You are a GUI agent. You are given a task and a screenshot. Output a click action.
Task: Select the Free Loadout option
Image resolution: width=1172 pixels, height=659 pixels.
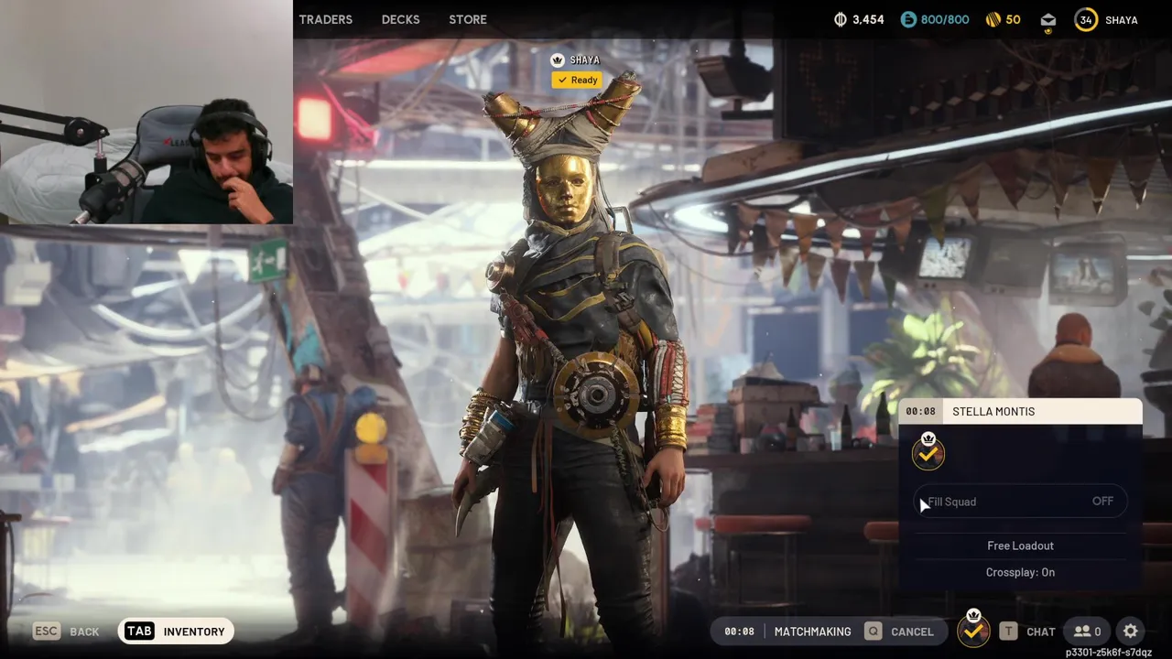coord(1020,546)
